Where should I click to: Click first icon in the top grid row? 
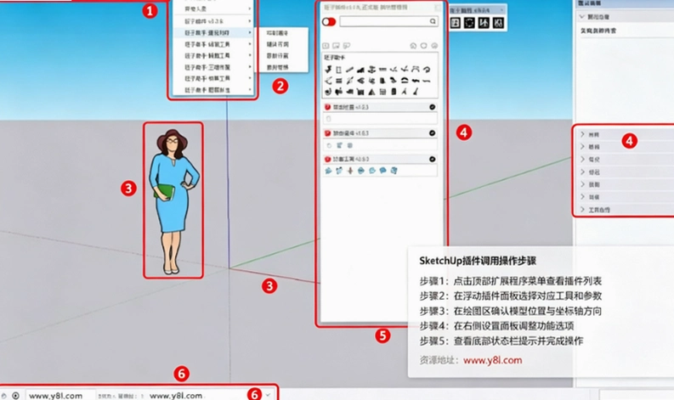(328, 69)
